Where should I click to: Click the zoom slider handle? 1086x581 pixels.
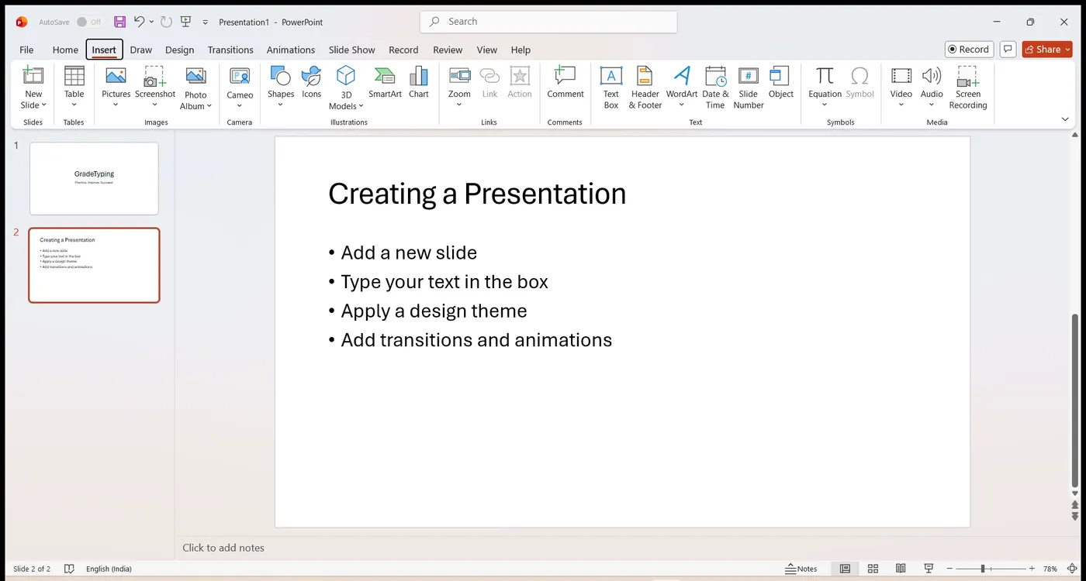[983, 569]
